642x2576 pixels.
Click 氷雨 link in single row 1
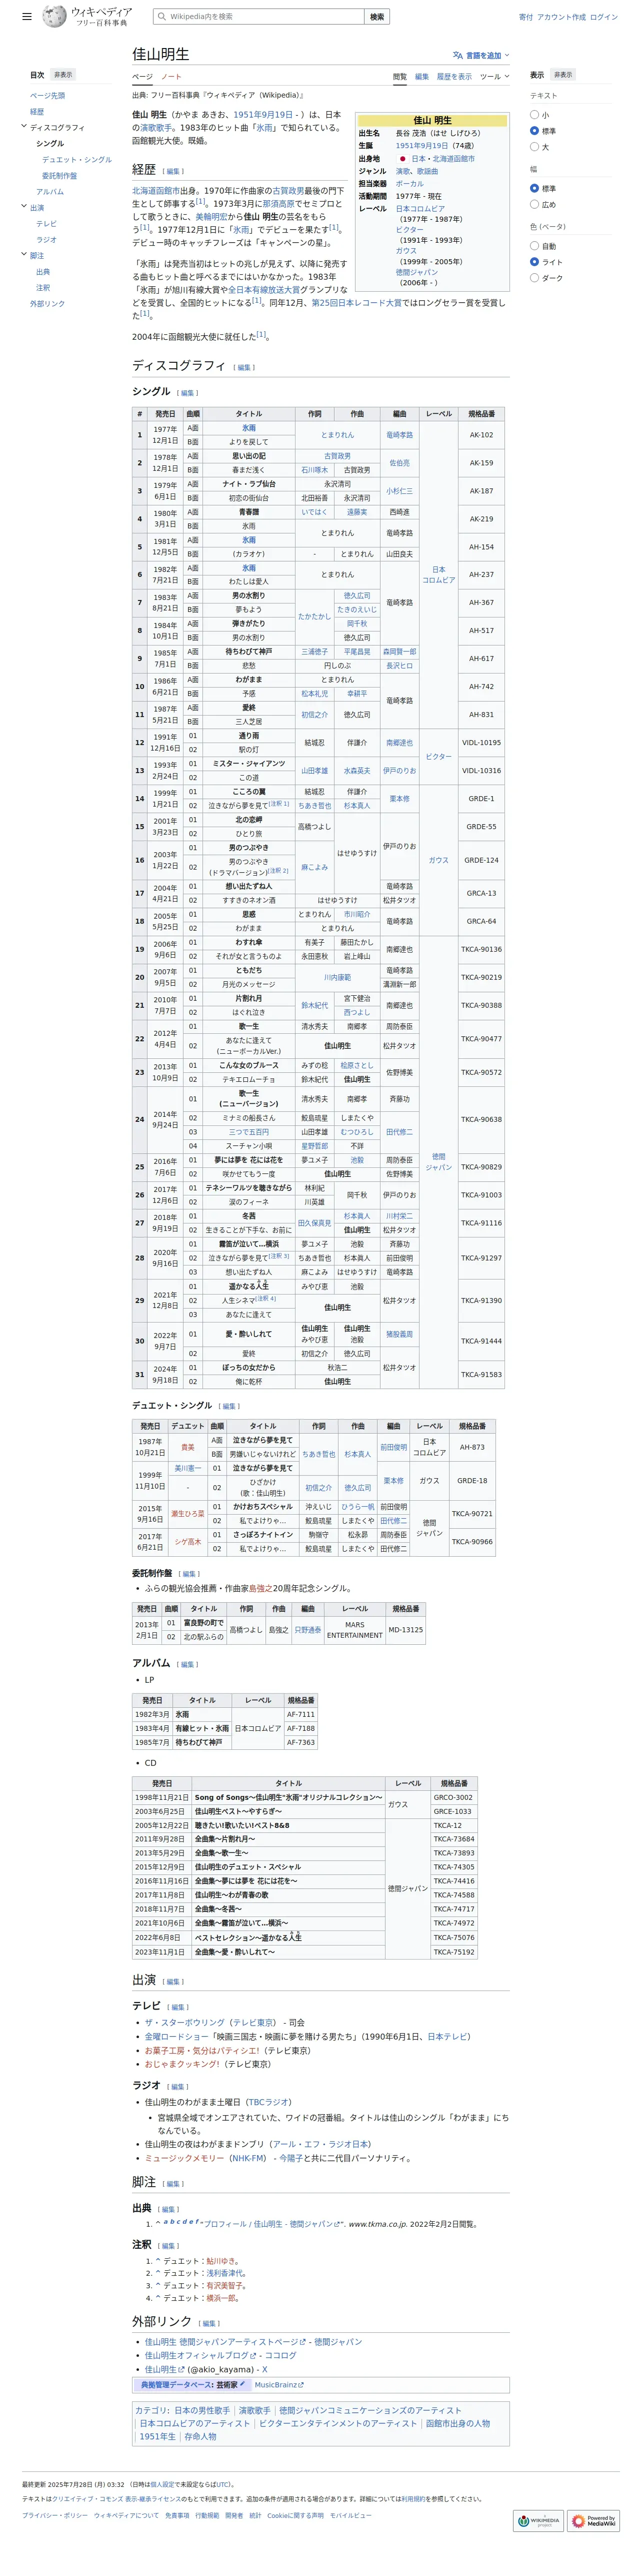248,428
